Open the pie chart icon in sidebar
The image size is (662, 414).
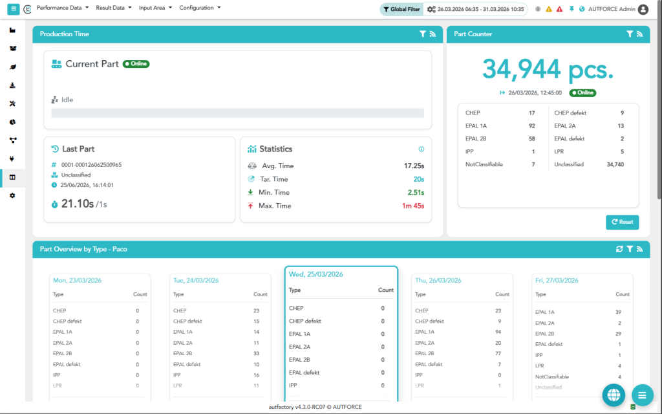click(13, 122)
